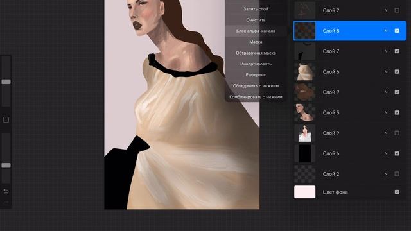
Task: Tap the square modify button in sidebar
Action: [6, 120]
